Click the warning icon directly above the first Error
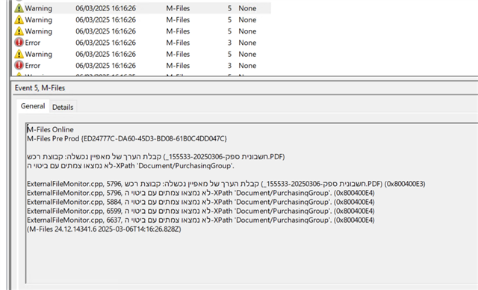Screen dimensions: 478x290 click(x=19, y=31)
